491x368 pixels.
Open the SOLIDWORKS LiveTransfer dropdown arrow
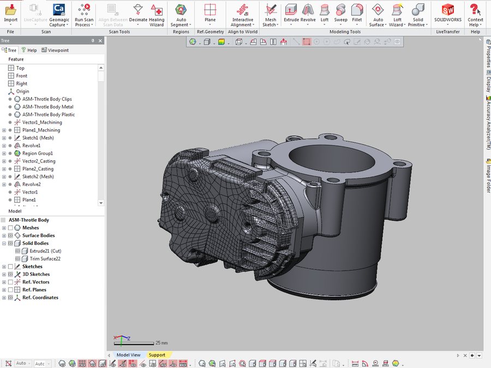448,25
